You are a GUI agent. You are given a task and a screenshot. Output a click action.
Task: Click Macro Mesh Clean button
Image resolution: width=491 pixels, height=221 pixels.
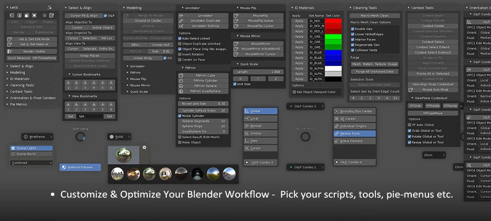tap(374, 16)
